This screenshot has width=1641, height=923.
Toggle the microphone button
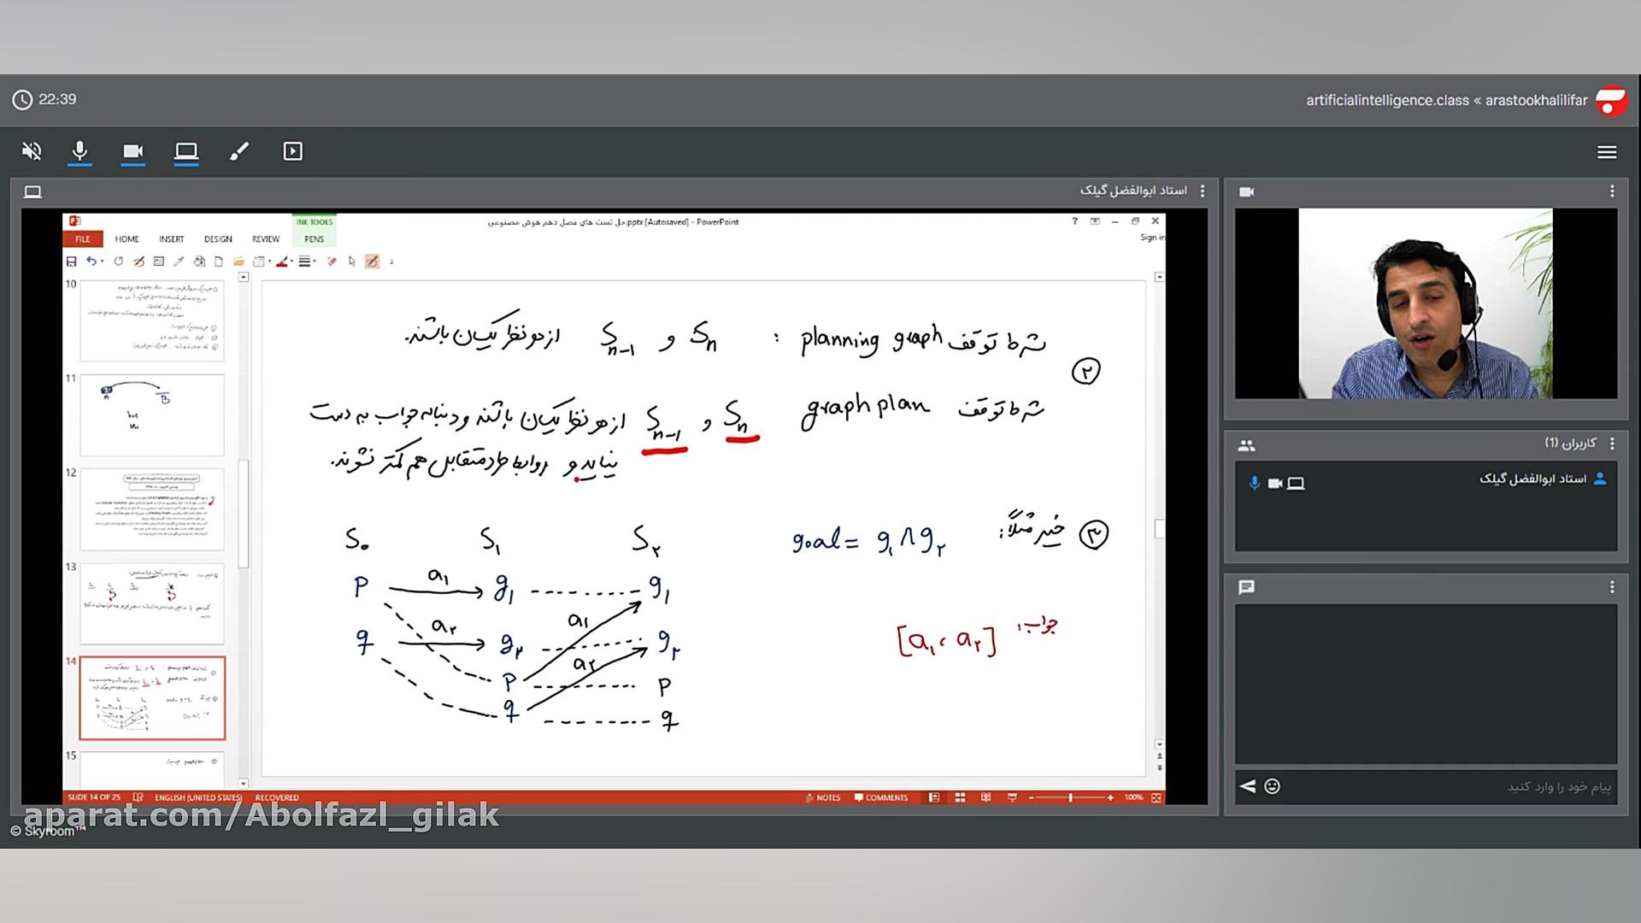coord(79,151)
